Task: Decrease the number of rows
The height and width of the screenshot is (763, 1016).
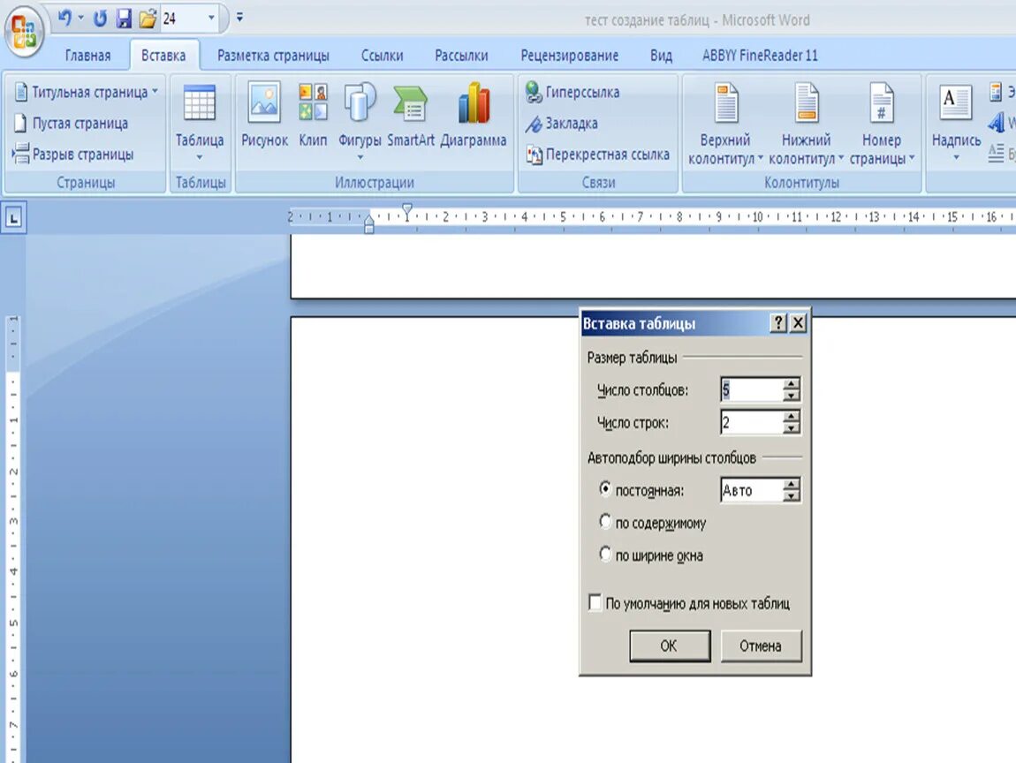Action: point(792,429)
